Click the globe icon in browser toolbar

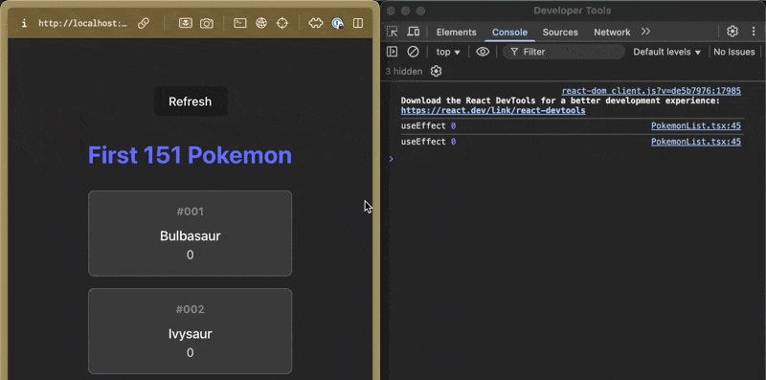tap(261, 23)
